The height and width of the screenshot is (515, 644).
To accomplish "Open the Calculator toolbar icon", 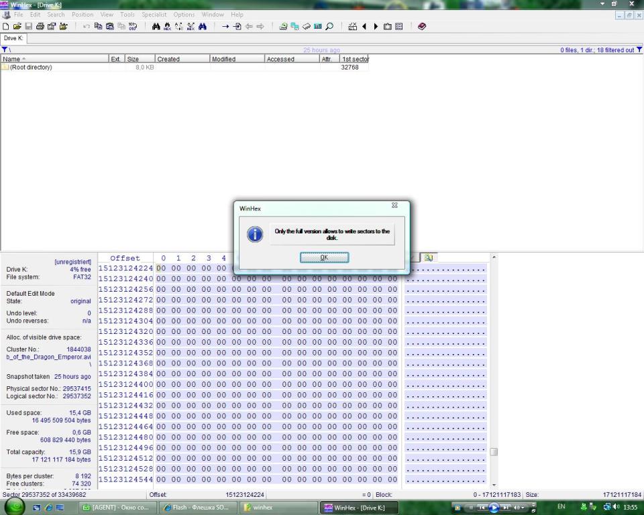I will click(317, 26).
